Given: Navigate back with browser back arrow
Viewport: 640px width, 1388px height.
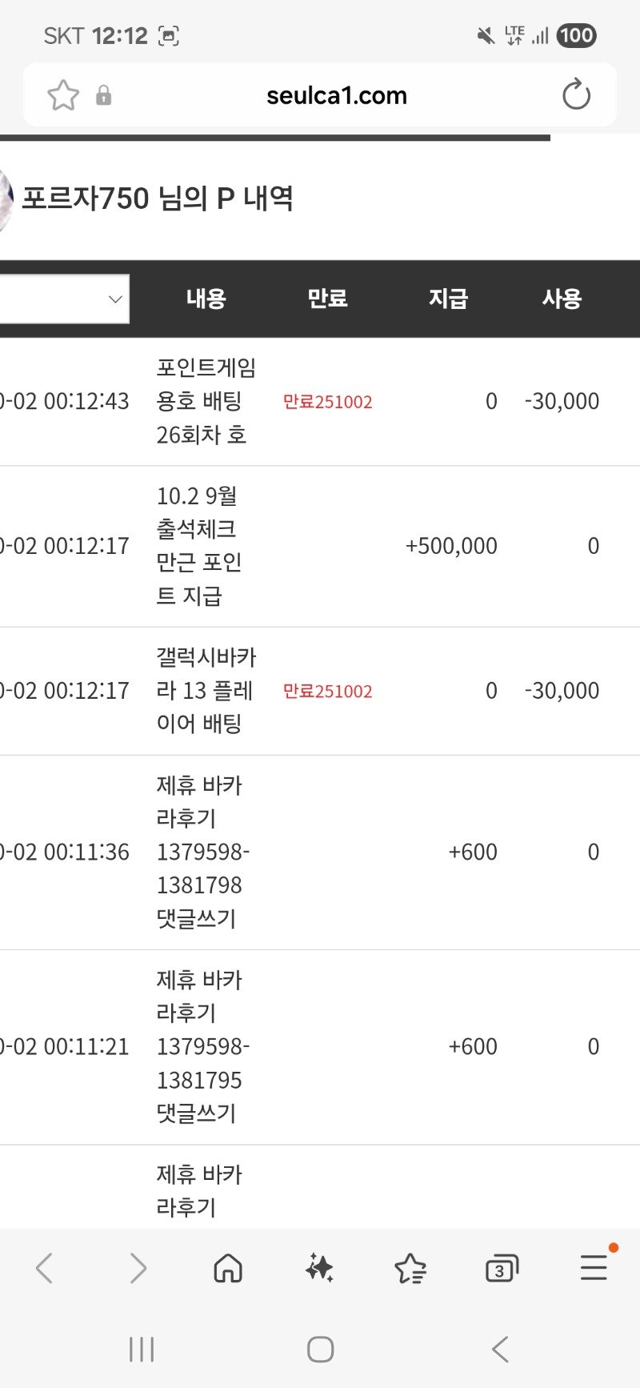Looking at the screenshot, I should point(45,1268).
